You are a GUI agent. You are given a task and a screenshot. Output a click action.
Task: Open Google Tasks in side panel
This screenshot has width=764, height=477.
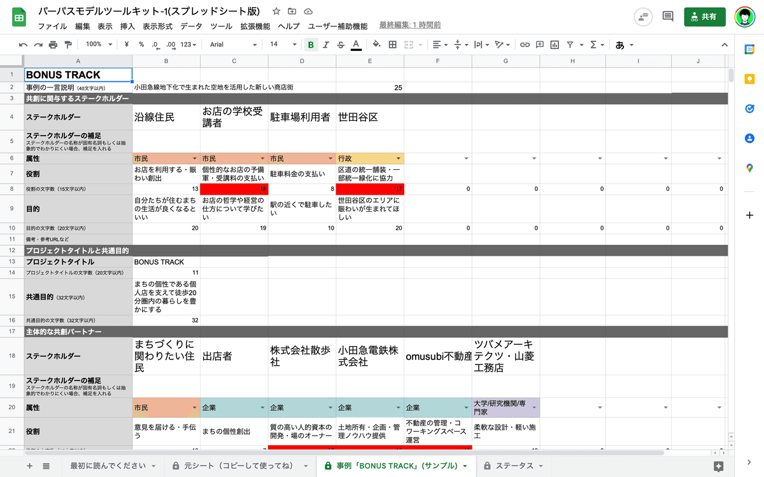[749, 109]
